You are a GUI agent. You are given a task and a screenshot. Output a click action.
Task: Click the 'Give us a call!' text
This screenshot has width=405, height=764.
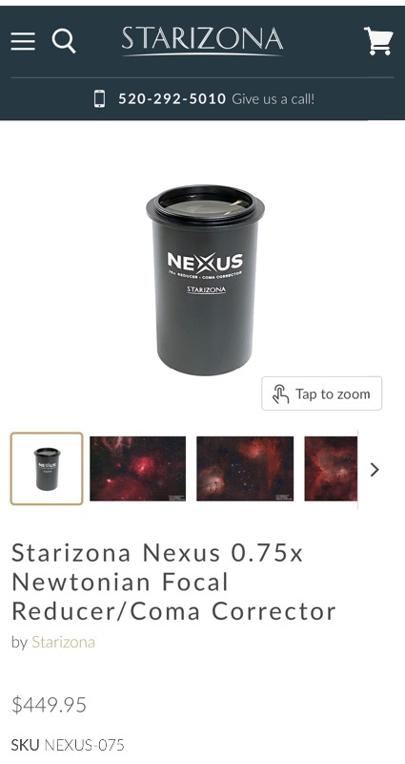point(273,99)
